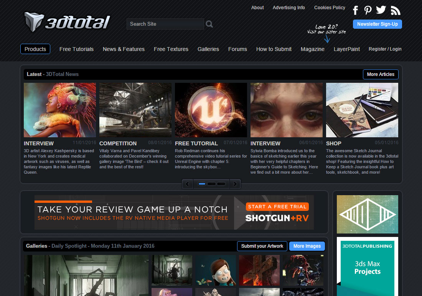The height and width of the screenshot is (296, 422).
Task: Select third carousel page indicator
Action: tap(221, 184)
